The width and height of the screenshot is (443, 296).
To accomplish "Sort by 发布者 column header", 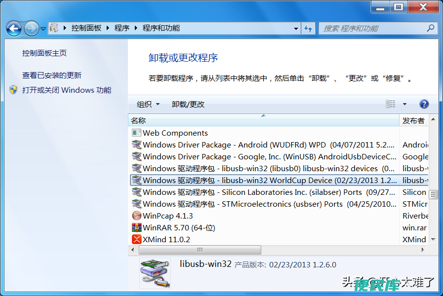I will tap(414, 120).
